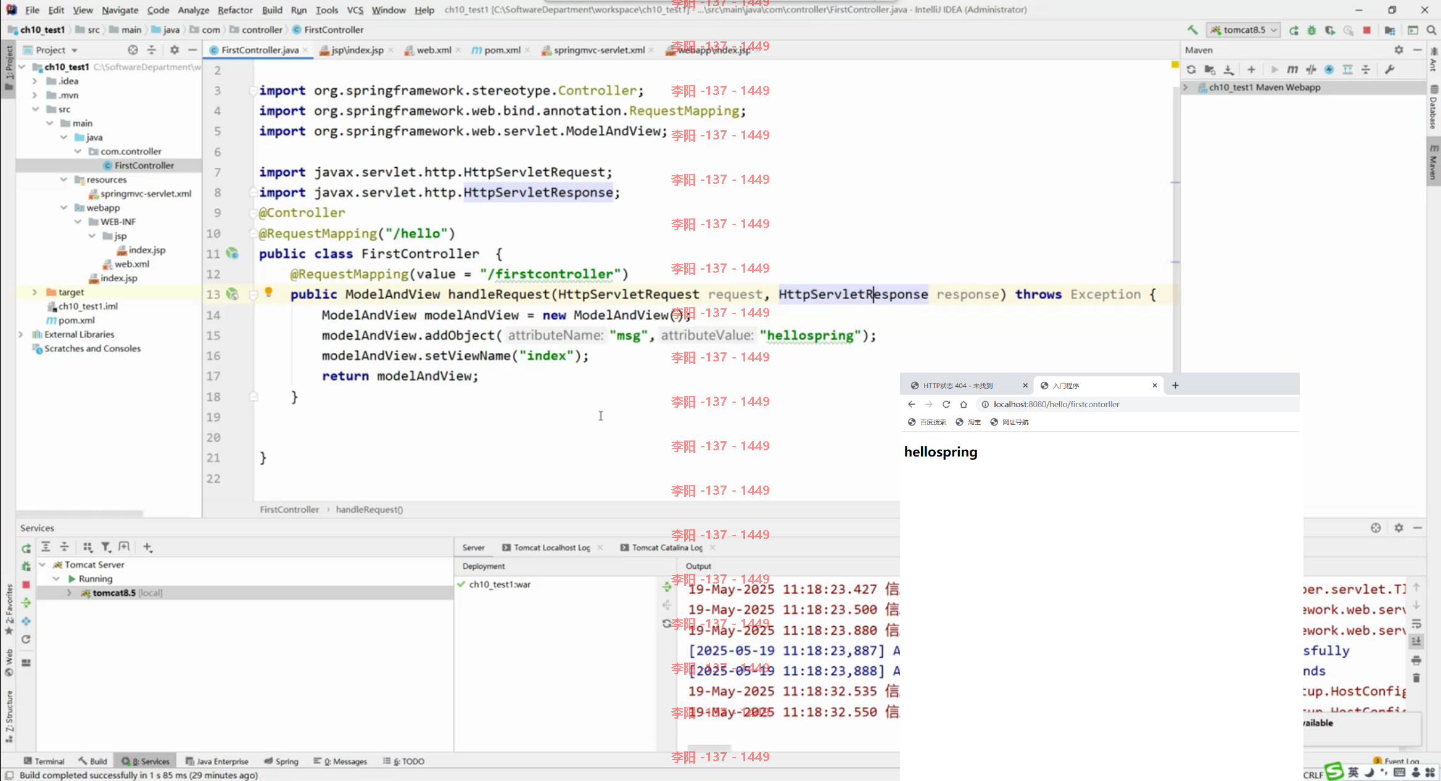Screen dimensions: 1441x781
Task: Open the Refactor menu
Action: pos(235,10)
